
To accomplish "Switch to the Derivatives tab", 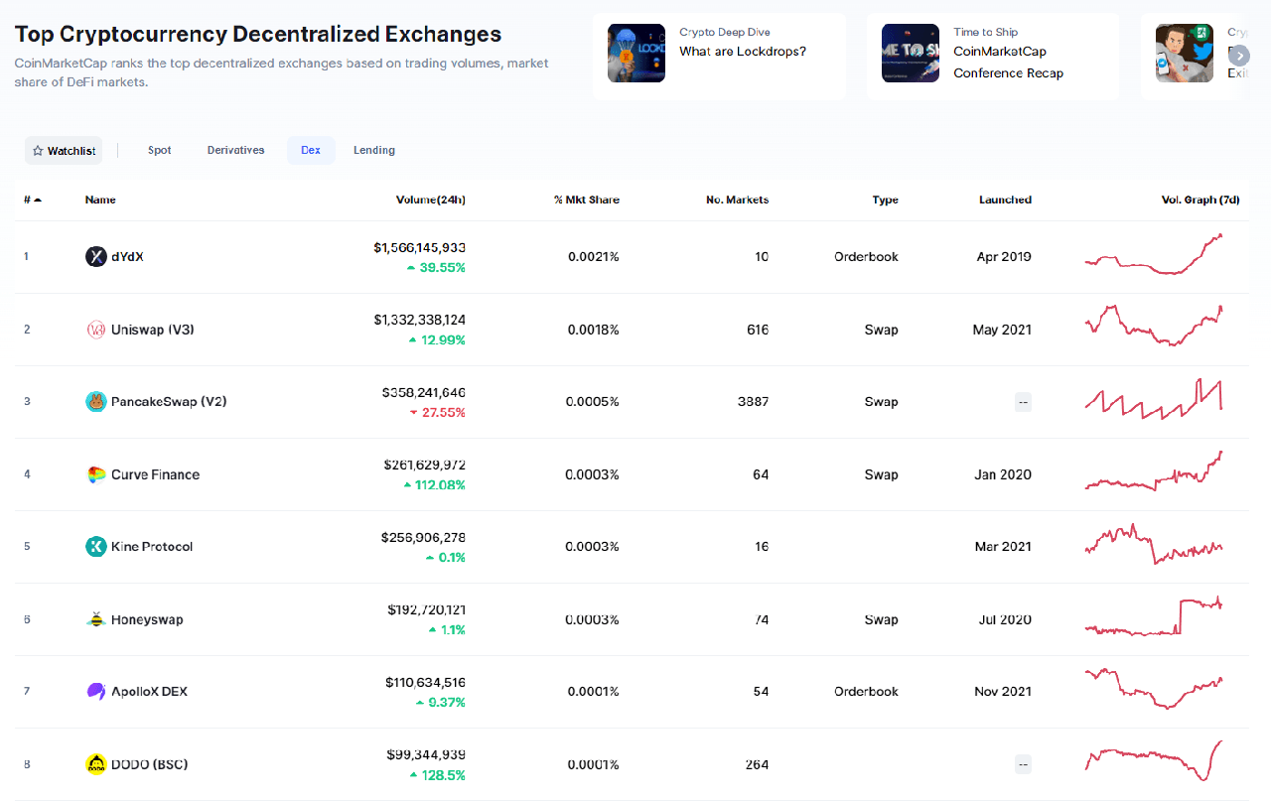I will tap(236, 151).
